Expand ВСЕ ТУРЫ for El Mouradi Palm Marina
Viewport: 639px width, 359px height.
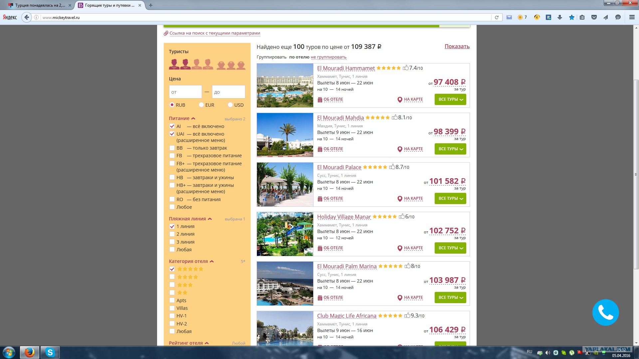(450, 298)
